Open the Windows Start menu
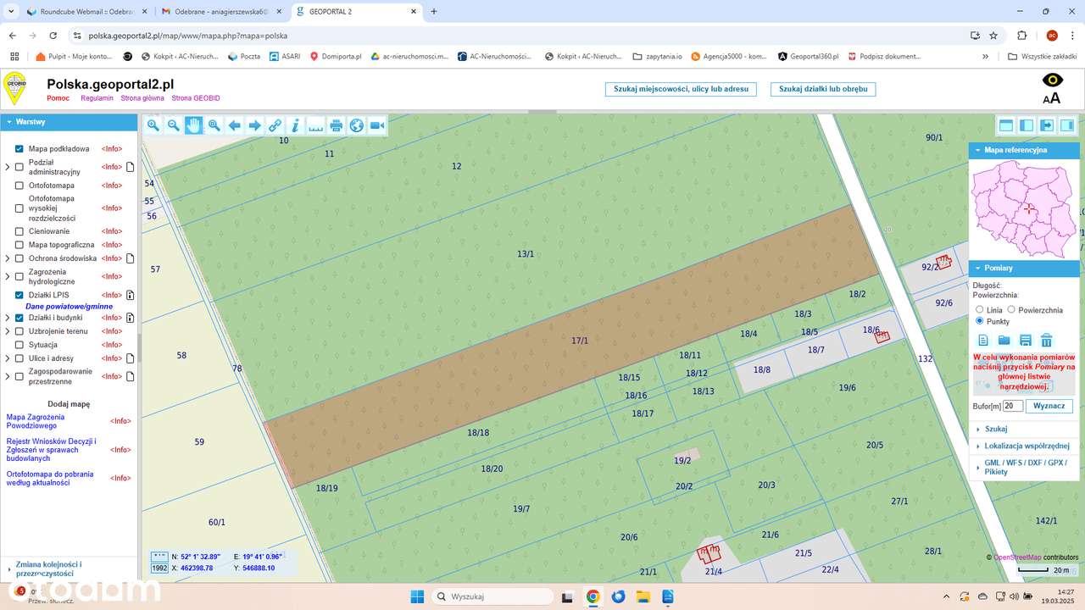 (x=417, y=596)
